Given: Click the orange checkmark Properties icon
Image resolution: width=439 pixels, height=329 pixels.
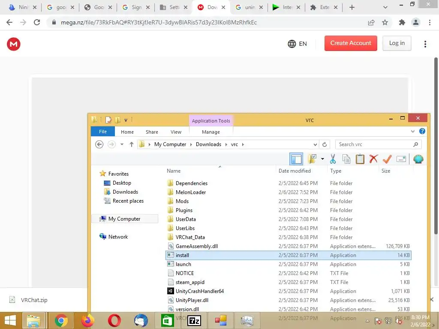Looking at the screenshot, I should coord(387,159).
